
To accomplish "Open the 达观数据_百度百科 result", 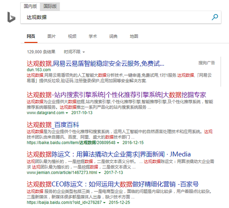I will click(53, 125).
